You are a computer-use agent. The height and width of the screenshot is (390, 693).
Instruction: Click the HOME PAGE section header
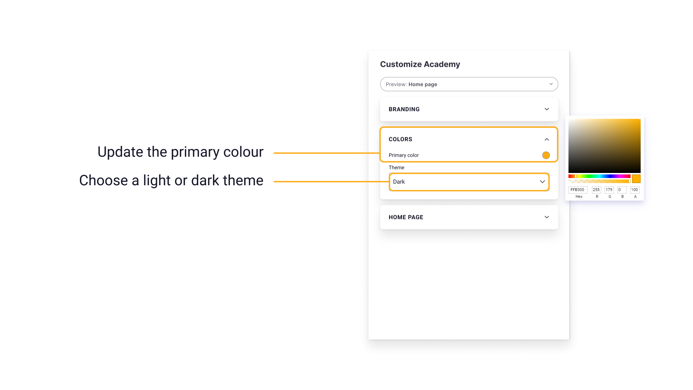click(x=406, y=217)
